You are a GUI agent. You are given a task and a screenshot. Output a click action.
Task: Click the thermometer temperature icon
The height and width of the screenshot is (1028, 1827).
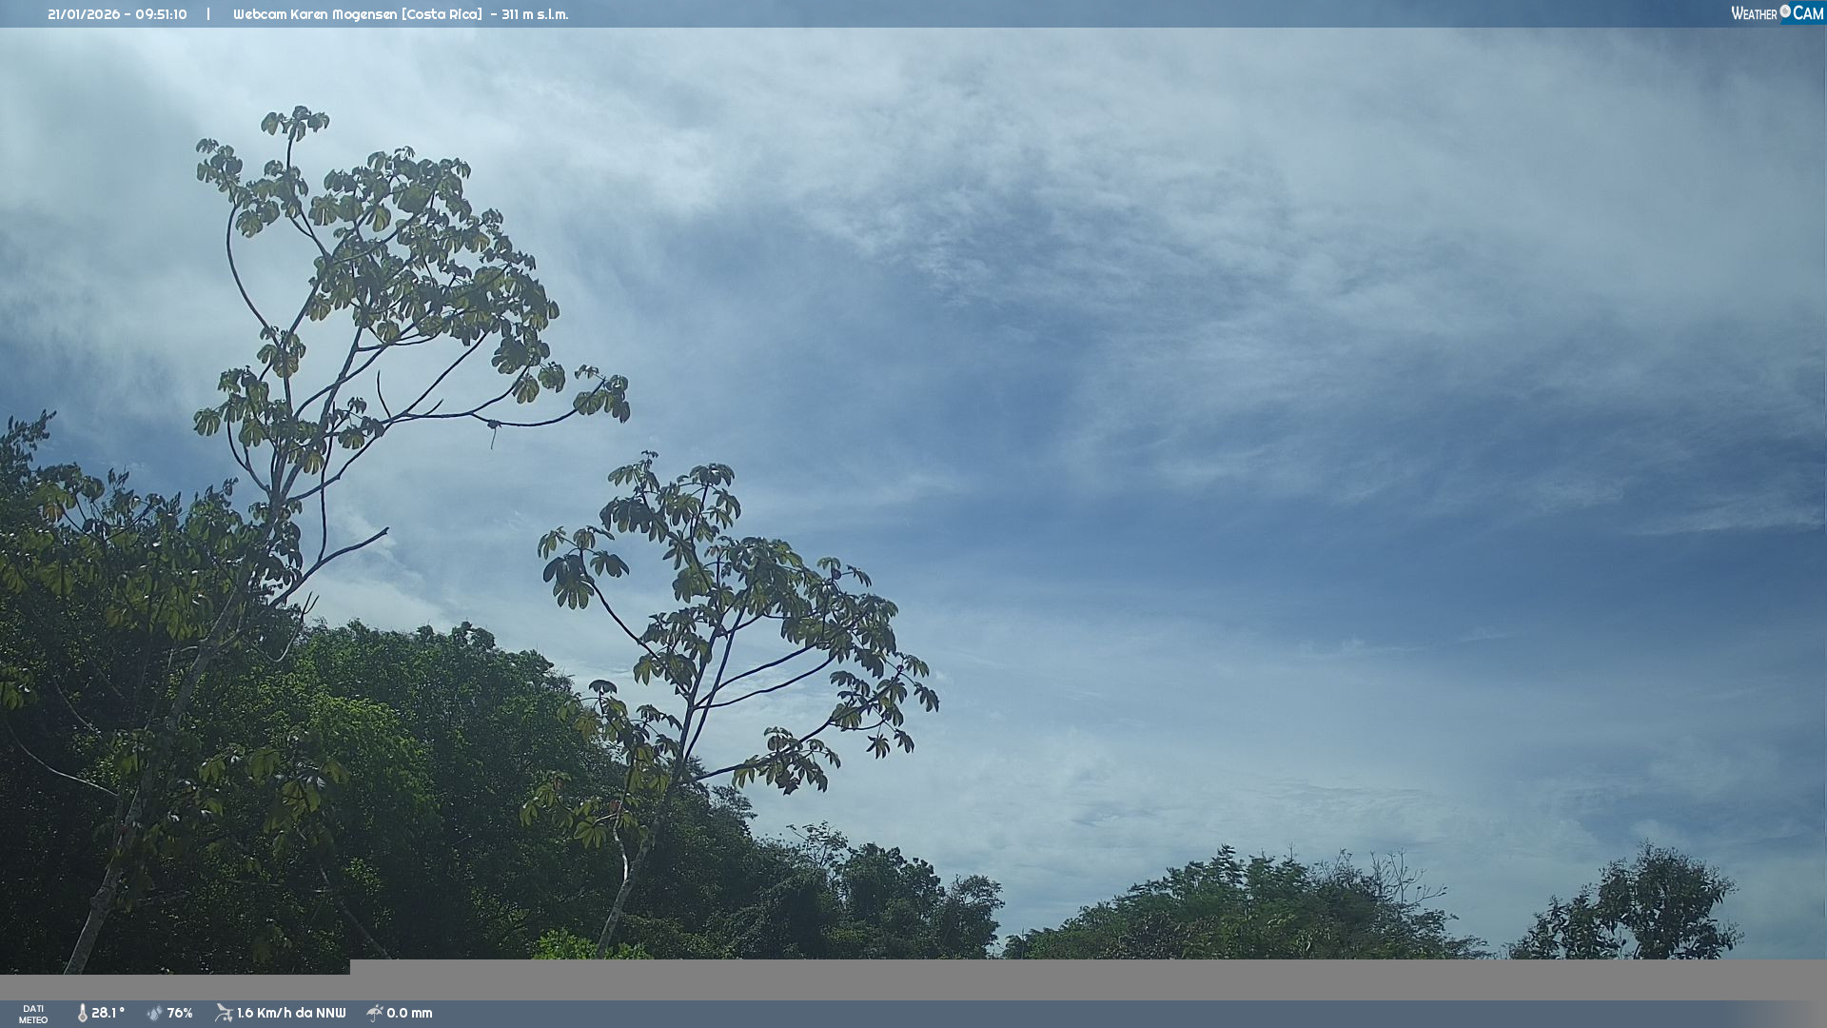tap(82, 1013)
